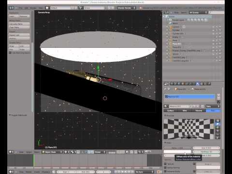
Task: Open the File menu in the Info header
Action: [x=21, y=8]
